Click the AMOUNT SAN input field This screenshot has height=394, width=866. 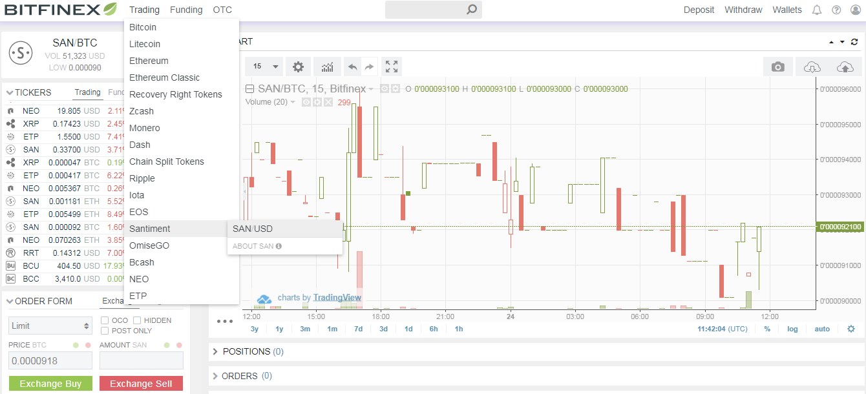tap(141, 360)
